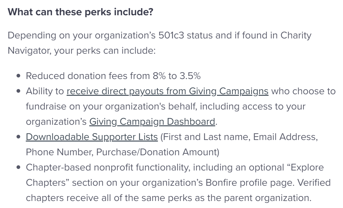
Task: Click the 'Phone Number, Purchase/Donation Amount)' text line
Action: pos(122,152)
